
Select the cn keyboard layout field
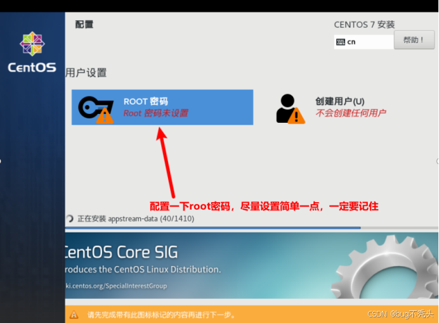pos(364,42)
